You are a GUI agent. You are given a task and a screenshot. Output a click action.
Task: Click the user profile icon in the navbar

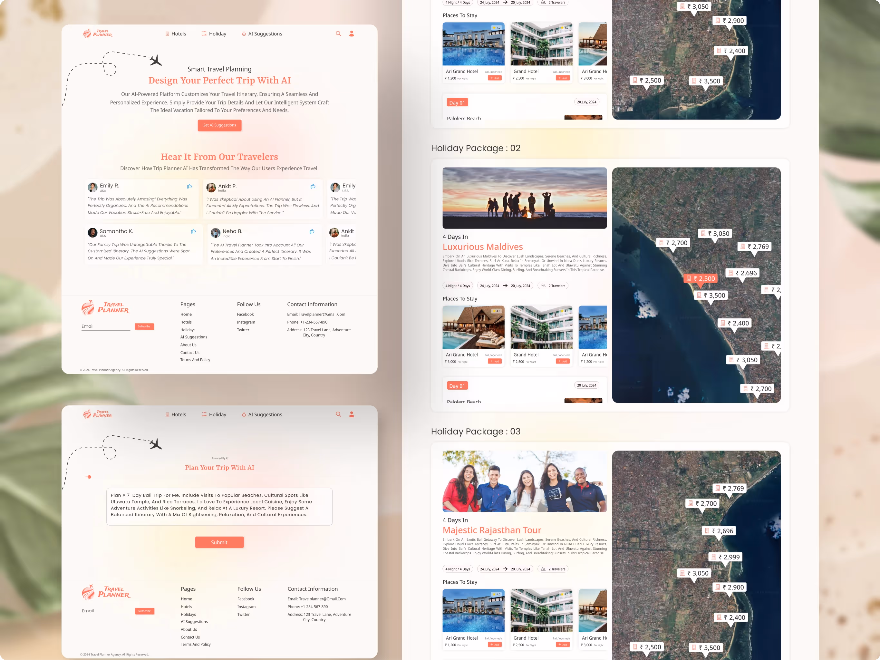352,34
